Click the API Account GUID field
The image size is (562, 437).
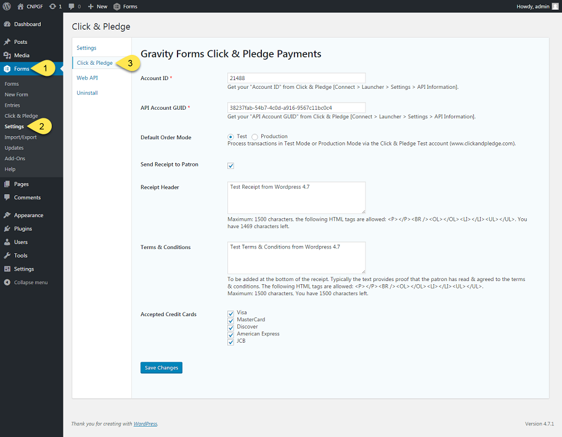(296, 107)
